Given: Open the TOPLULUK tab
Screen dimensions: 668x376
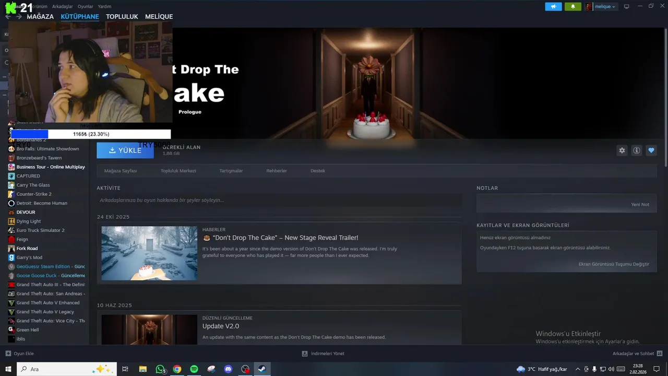Looking at the screenshot, I should [122, 17].
